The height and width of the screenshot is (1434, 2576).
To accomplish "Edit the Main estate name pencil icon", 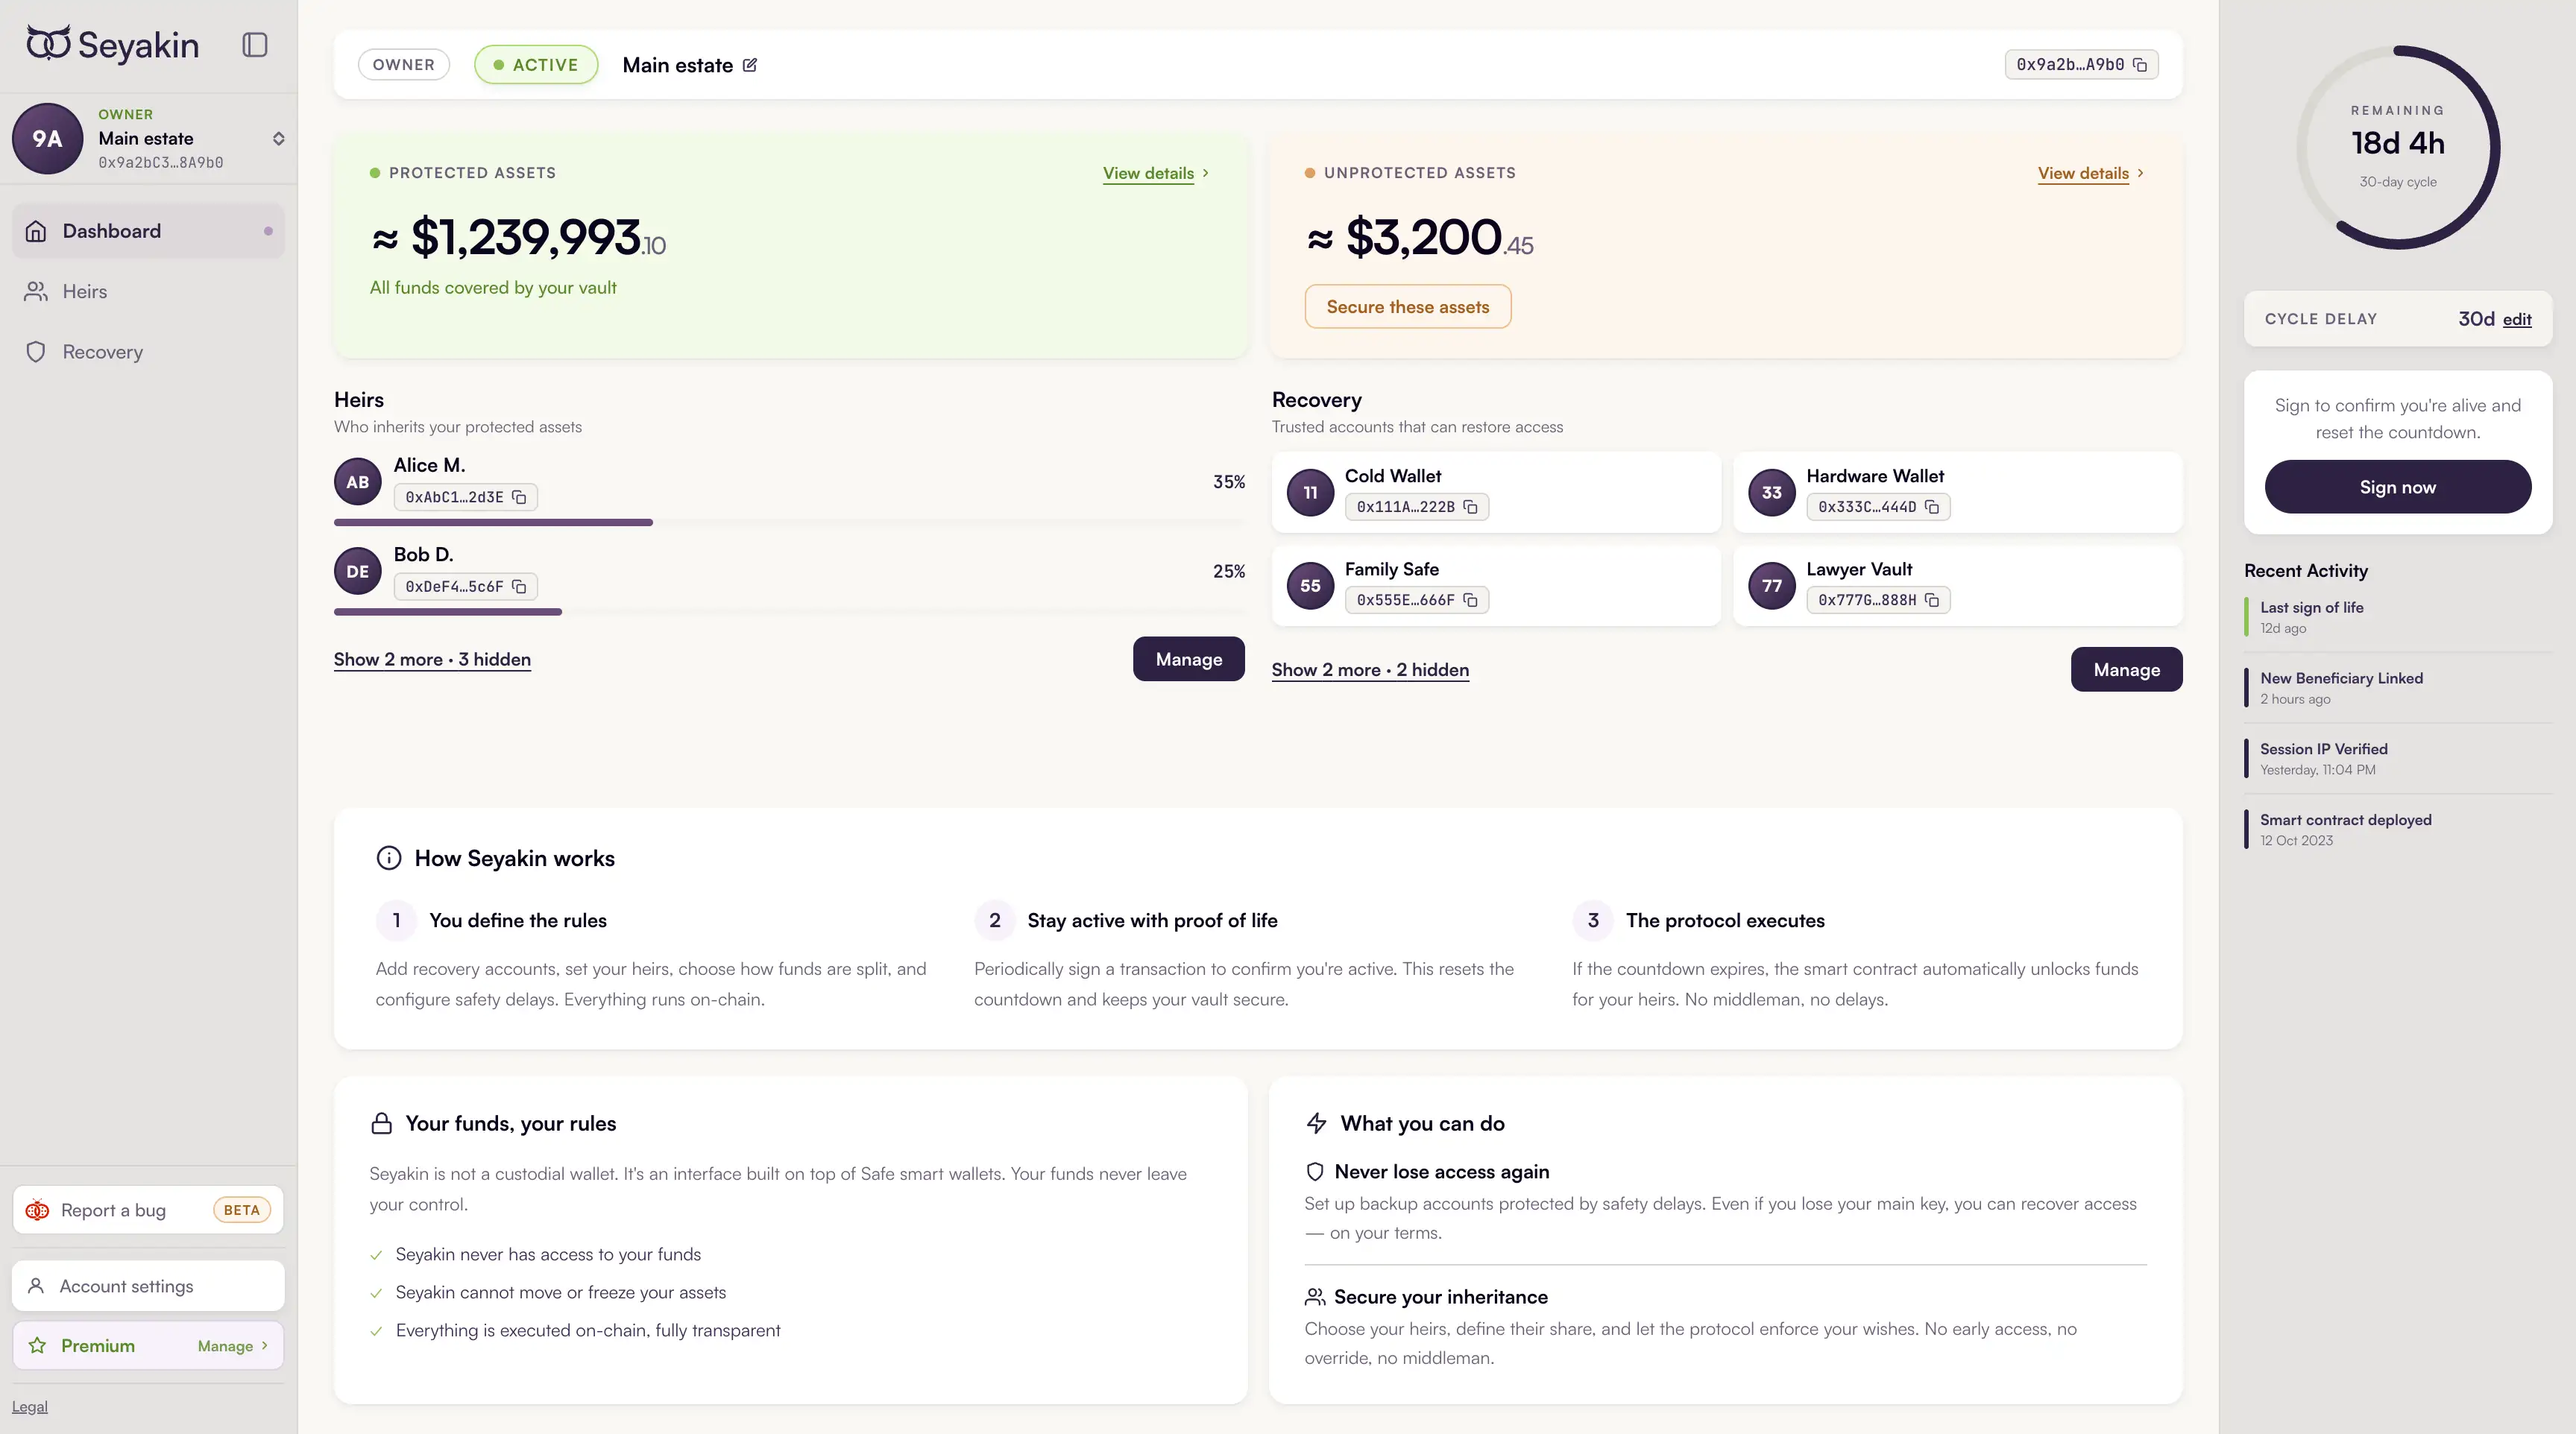I will (750, 65).
